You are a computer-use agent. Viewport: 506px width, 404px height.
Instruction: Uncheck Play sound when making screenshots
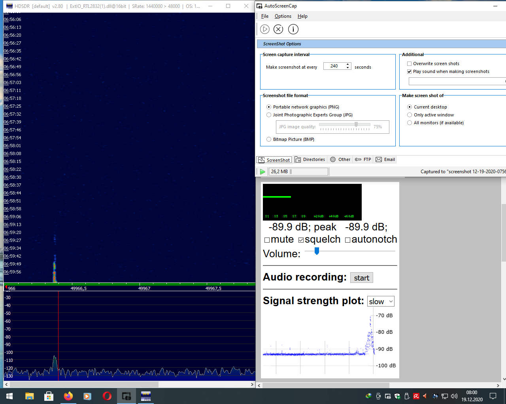(x=410, y=71)
